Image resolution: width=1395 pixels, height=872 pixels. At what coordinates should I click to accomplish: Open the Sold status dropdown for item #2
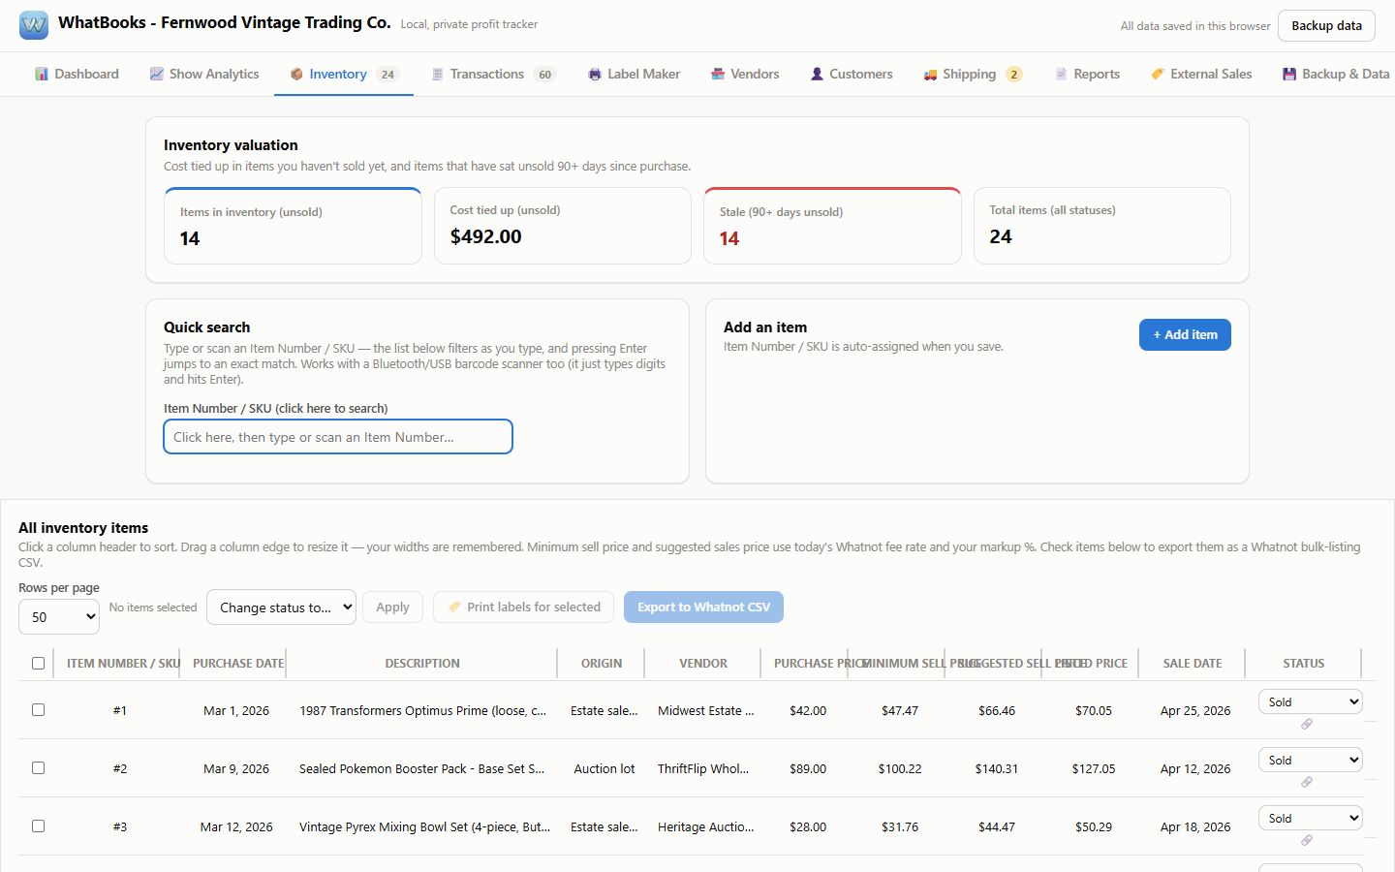point(1310,760)
